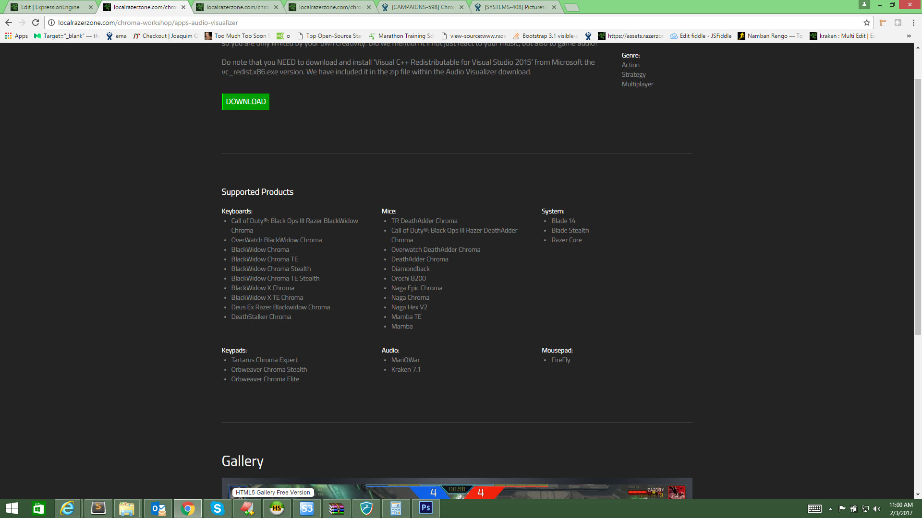This screenshot has width=922, height=518.
Task: Open Photoshop from the taskbar
Action: [426, 508]
